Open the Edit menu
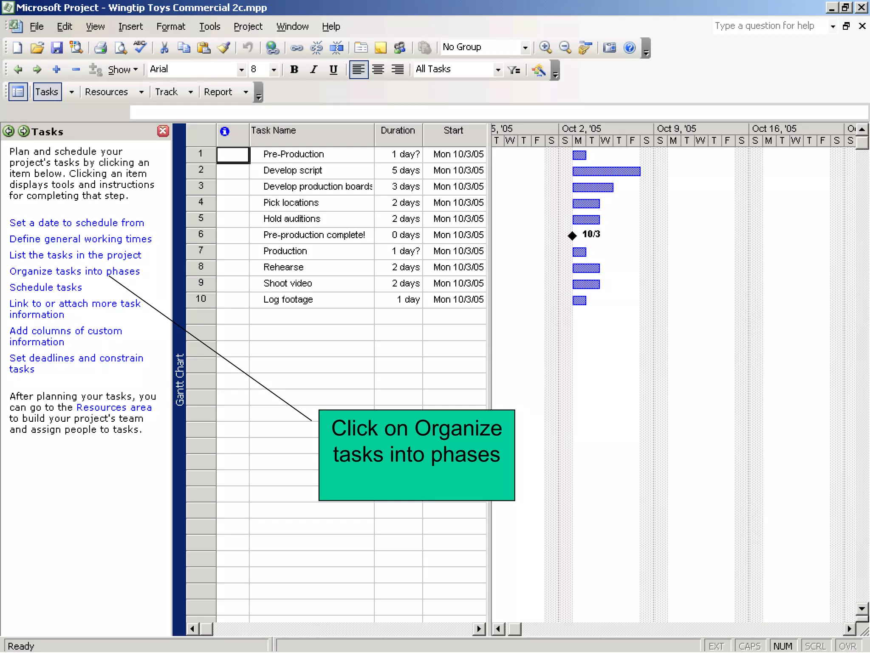Image resolution: width=870 pixels, height=653 pixels. tap(65, 26)
